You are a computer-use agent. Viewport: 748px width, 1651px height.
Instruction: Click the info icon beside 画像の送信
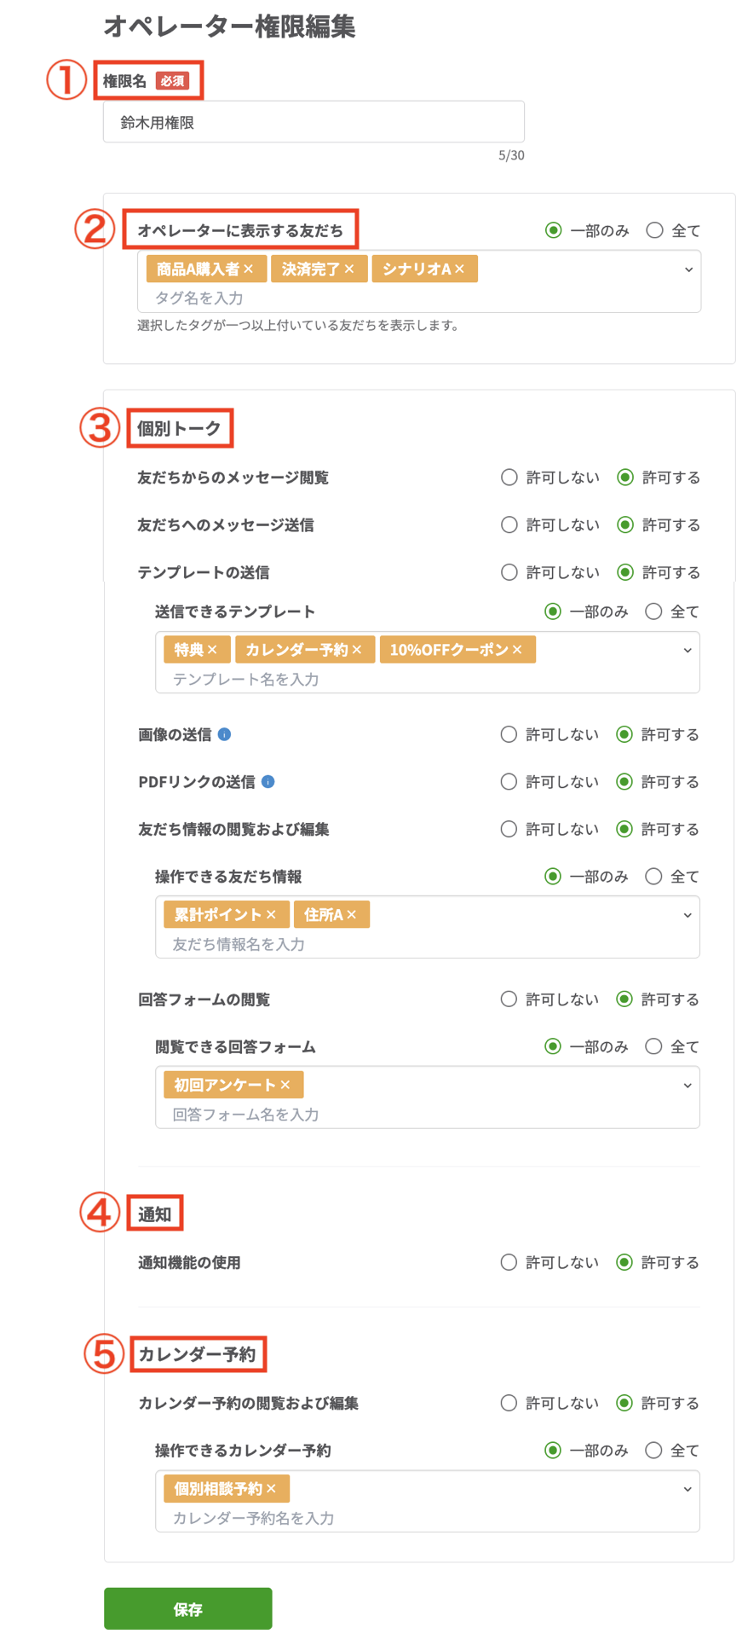pyautogui.click(x=225, y=733)
